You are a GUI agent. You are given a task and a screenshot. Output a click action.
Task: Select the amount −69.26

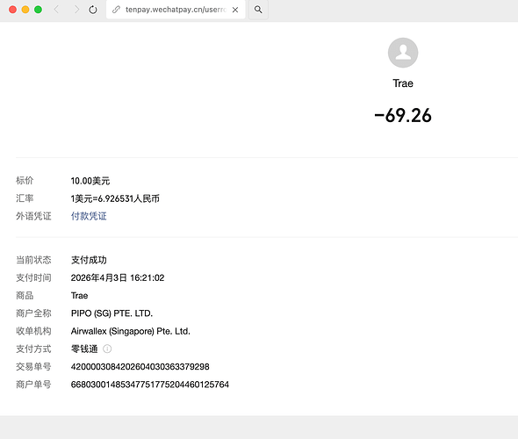pyautogui.click(x=403, y=116)
